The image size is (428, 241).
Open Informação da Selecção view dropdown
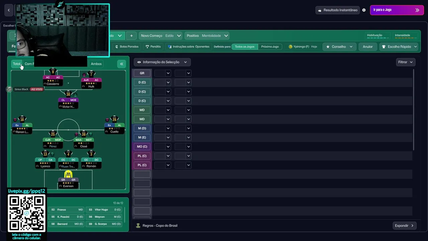163,62
